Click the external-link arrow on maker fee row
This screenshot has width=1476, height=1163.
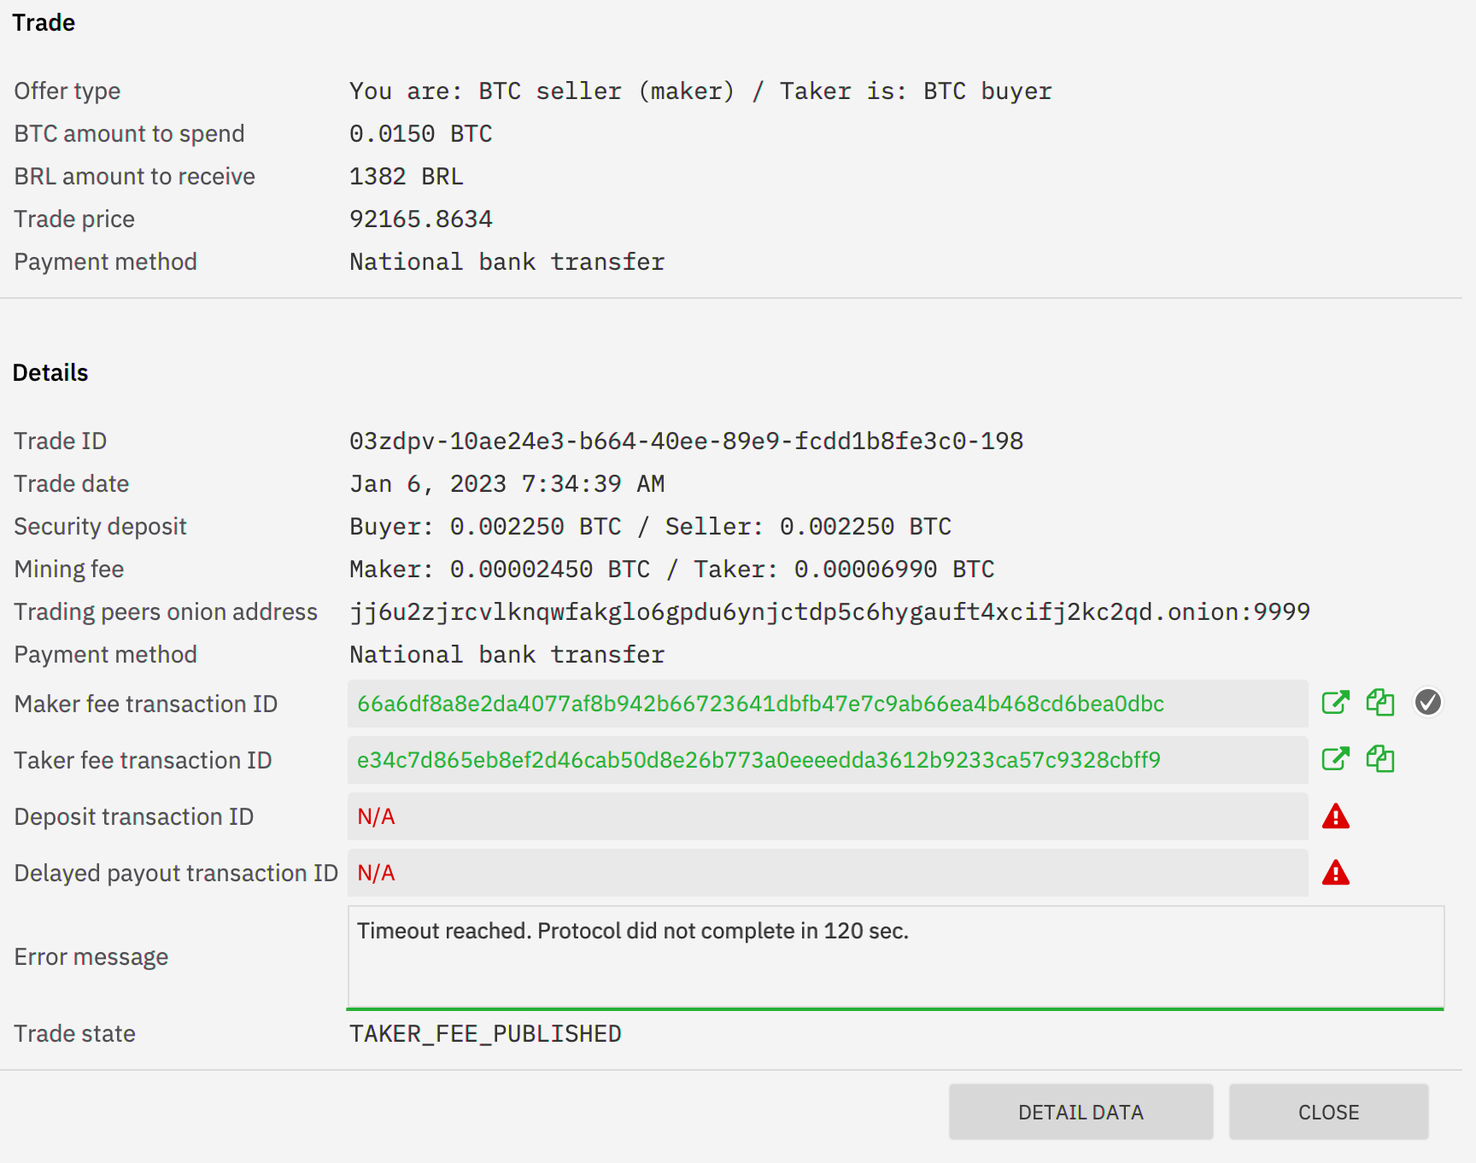1335,703
